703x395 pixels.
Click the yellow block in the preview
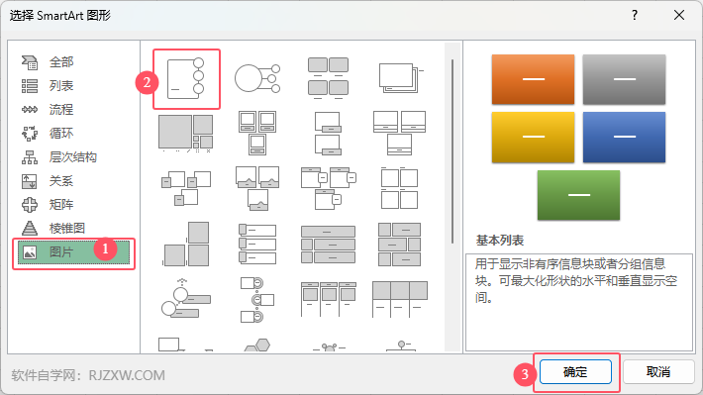(x=533, y=137)
